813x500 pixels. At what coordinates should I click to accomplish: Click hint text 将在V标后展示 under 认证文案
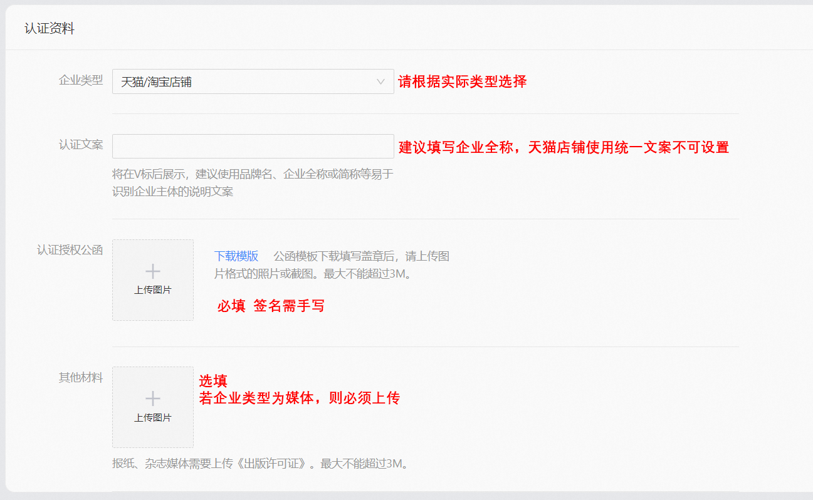pos(253,183)
